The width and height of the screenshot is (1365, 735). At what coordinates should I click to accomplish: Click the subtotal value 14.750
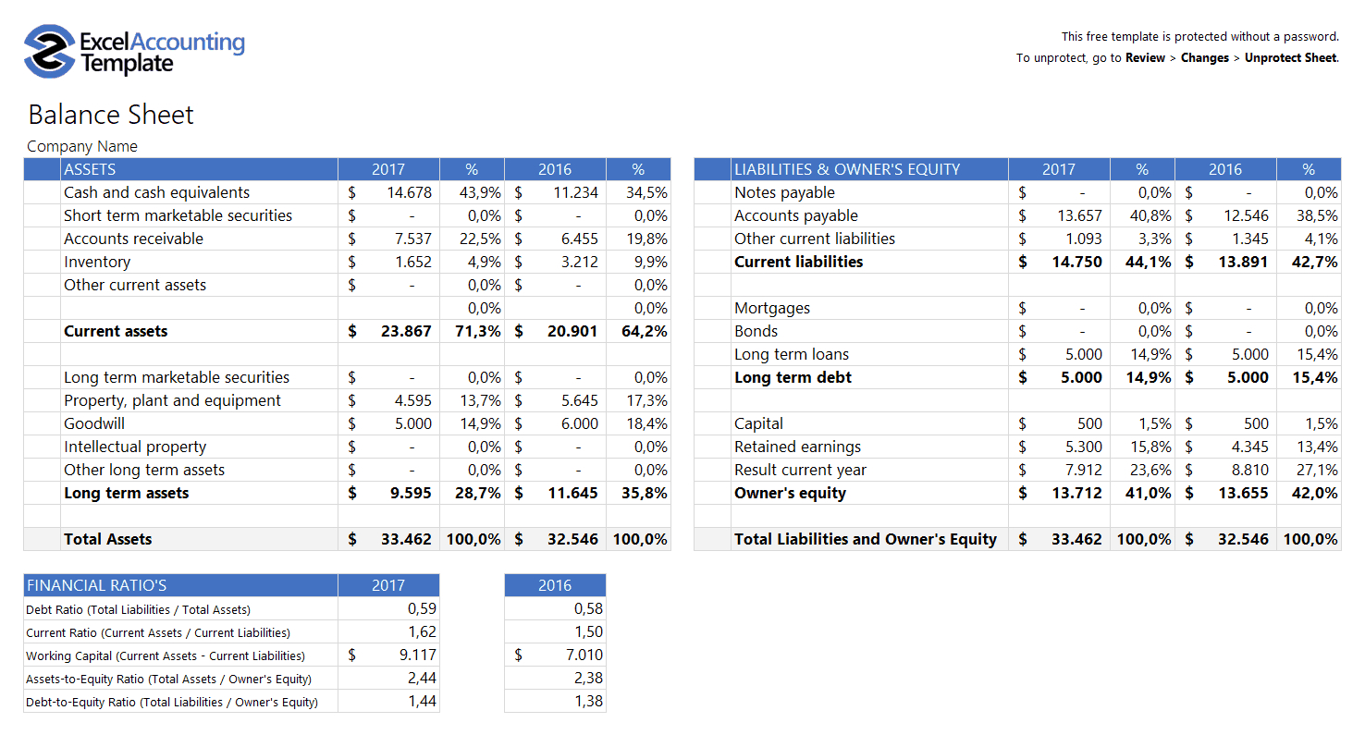(x=1076, y=262)
